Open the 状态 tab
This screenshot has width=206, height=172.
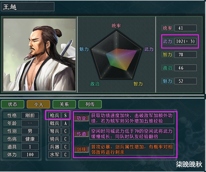pos(13,104)
